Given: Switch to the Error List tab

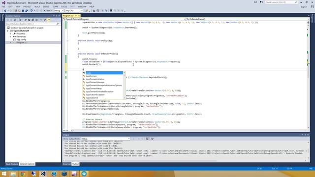Looking at the screenshot, I should tap(67, 164).
